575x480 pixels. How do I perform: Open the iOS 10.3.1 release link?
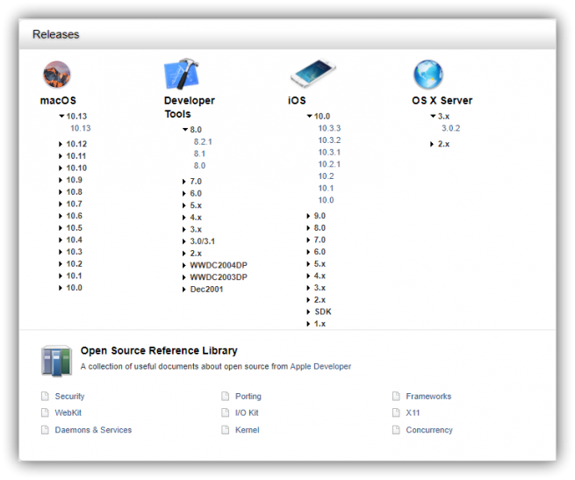tap(329, 152)
